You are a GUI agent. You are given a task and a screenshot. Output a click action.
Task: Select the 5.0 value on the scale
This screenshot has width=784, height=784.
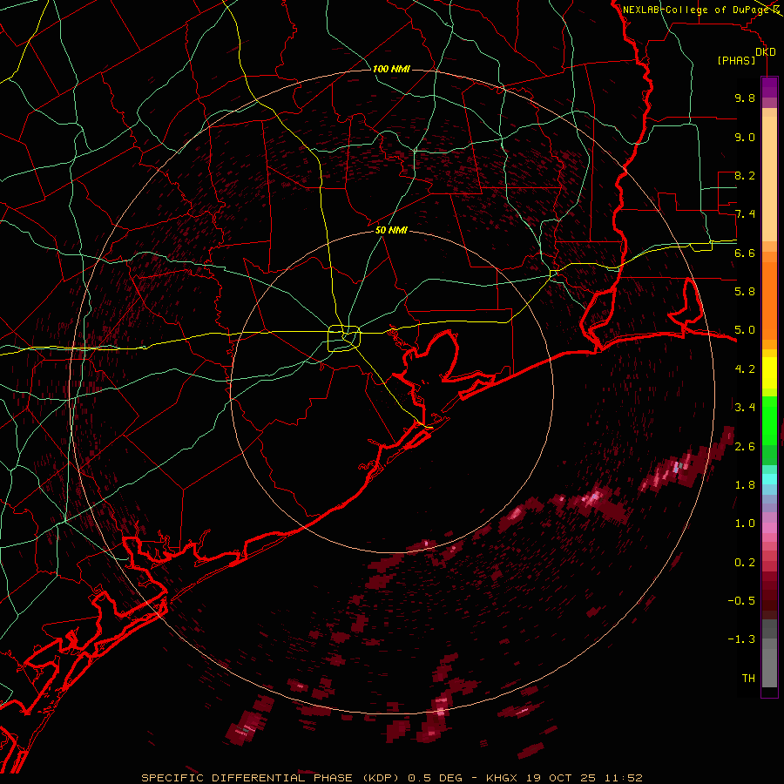(x=745, y=330)
